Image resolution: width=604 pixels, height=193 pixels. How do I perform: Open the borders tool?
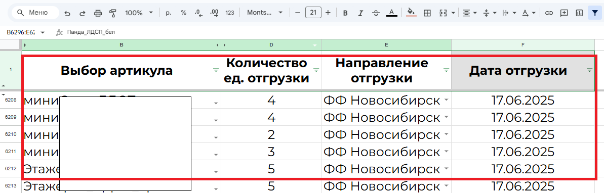[x=427, y=13]
